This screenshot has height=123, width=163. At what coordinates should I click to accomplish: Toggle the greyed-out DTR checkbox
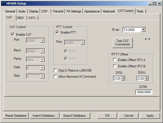[66, 59]
